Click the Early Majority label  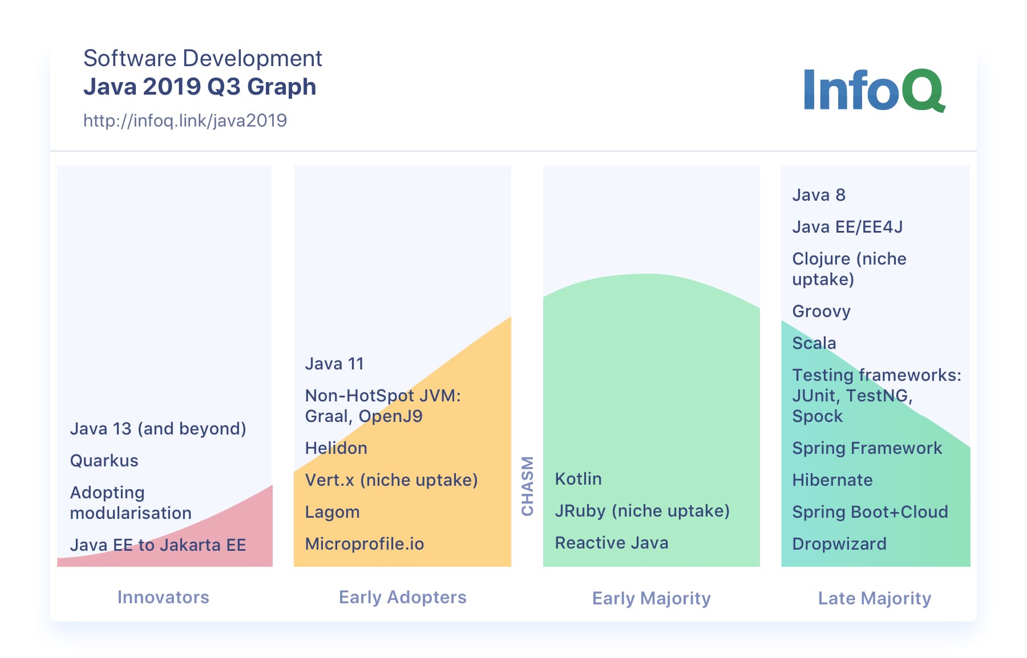[651, 599]
